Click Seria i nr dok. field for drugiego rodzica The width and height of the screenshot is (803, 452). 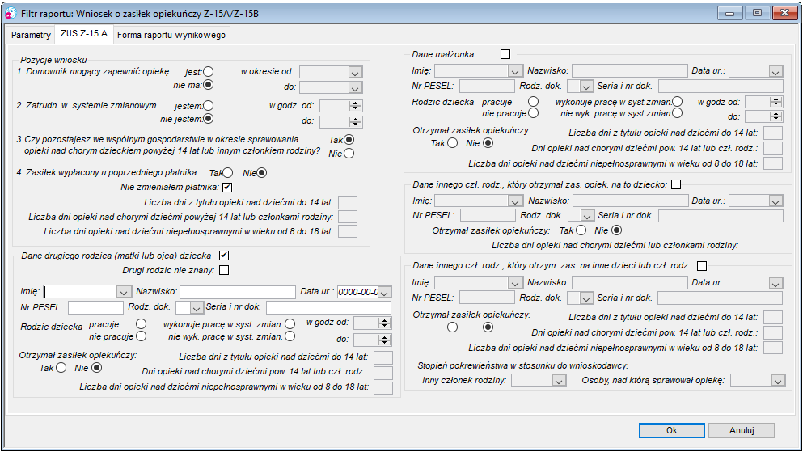329,307
